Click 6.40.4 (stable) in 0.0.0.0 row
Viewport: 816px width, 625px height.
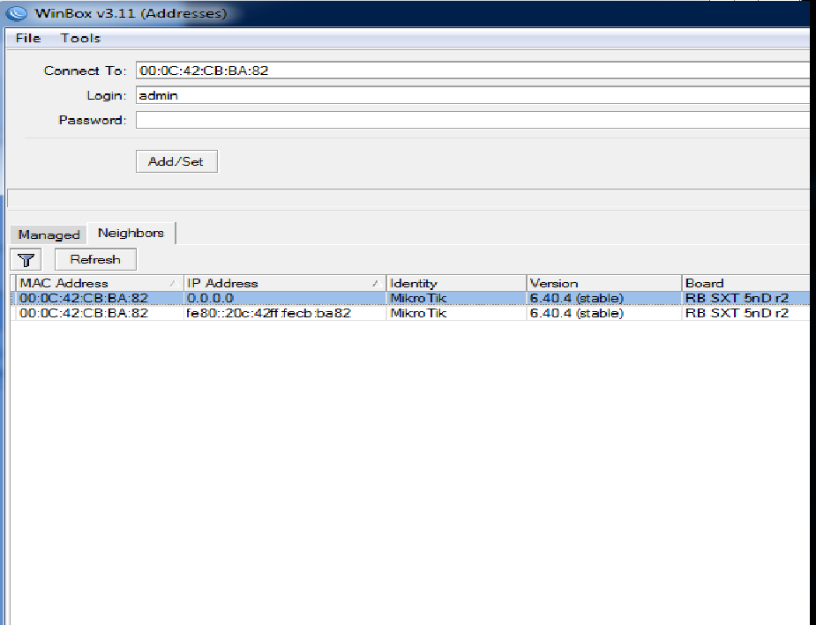point(577,299)
